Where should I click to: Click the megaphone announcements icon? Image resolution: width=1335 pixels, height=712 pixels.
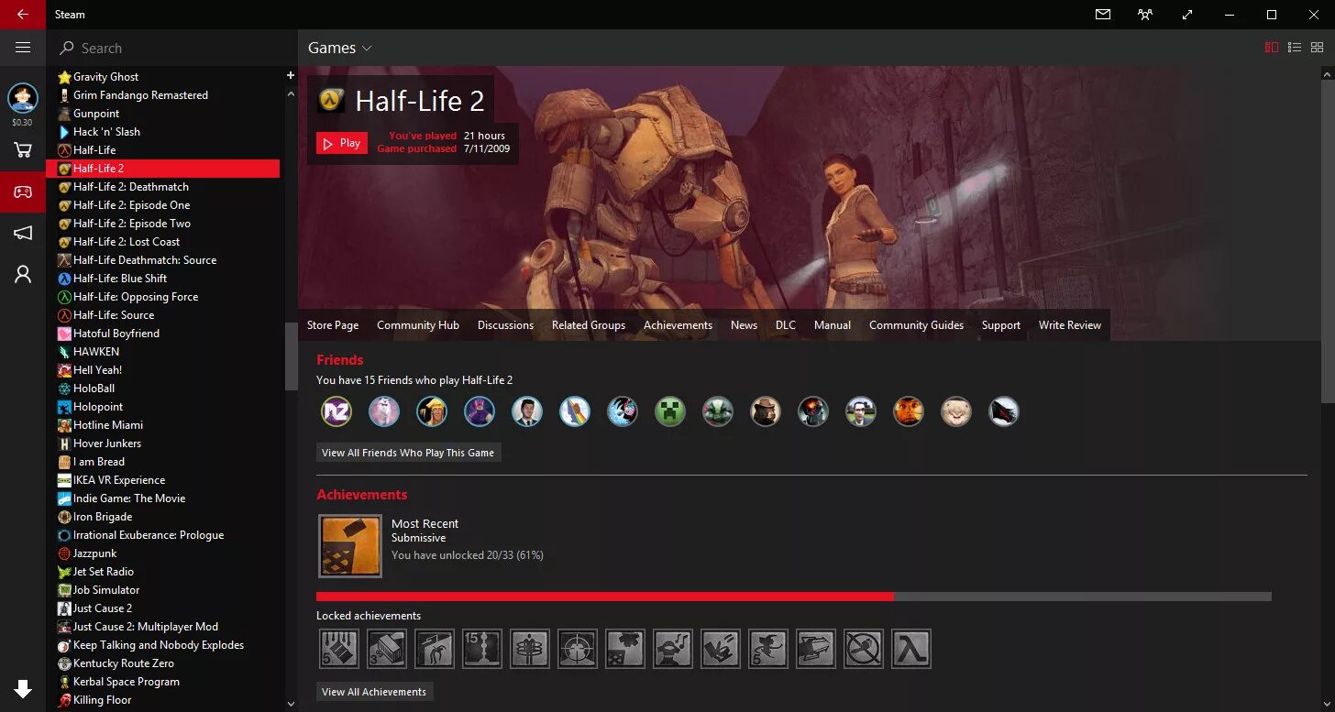point(23,233)
